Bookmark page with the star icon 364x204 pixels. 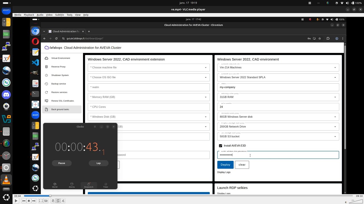(x=320, y=39)
